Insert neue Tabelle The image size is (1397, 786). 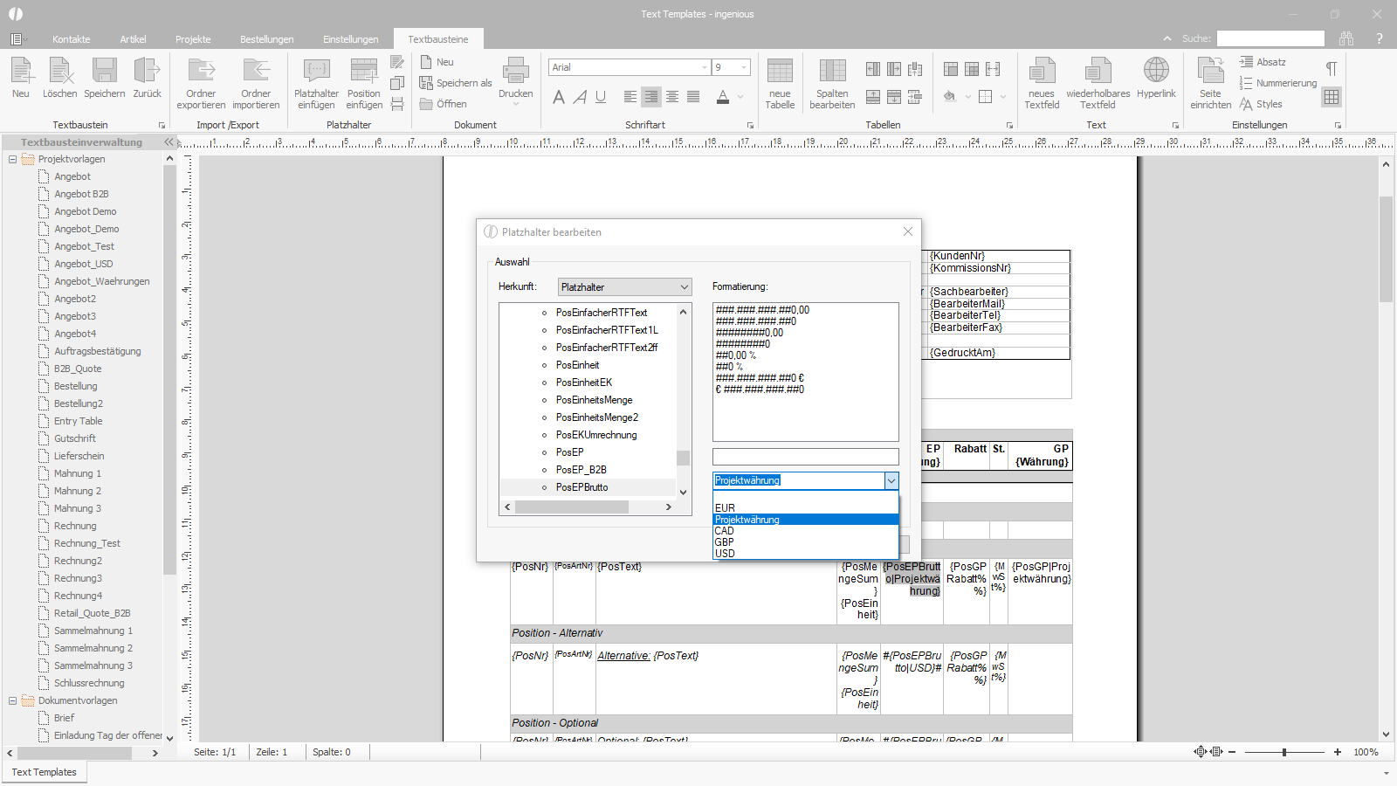pyautogui.click(x=780, y=83)
